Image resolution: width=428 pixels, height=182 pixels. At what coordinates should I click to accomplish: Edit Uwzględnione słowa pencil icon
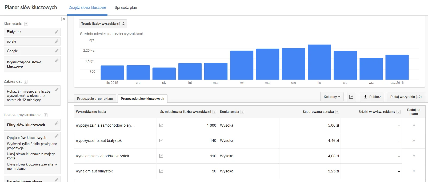tap(57, 180)
